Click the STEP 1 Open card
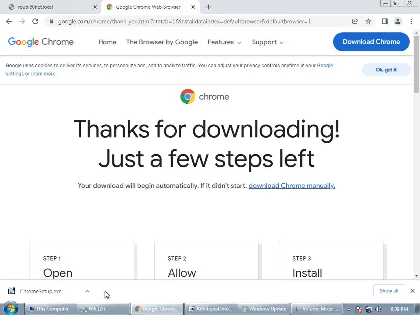 [82, 260]
